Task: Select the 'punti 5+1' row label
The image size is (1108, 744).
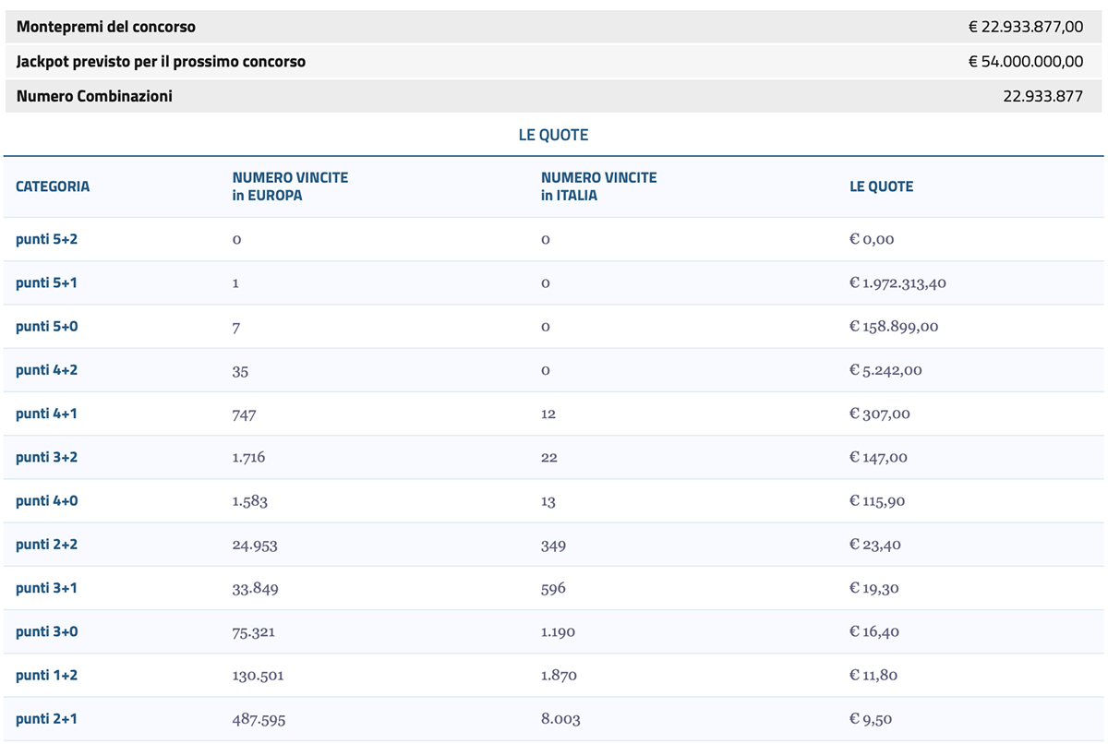Action: 46,282
